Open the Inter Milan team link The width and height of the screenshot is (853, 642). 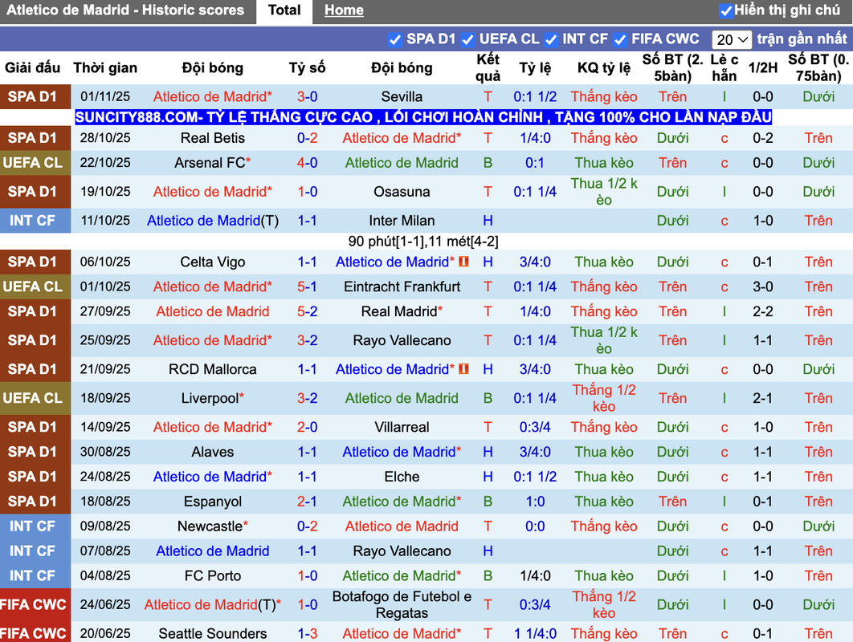tap(402, 221)
